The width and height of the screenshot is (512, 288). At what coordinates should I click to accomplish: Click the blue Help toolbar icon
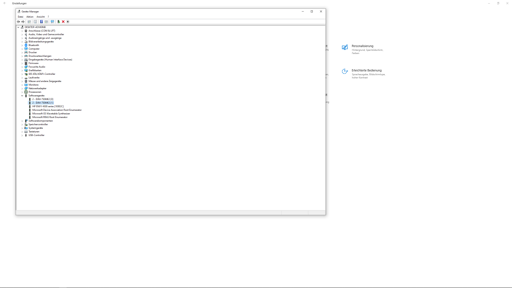pos(41,22)
